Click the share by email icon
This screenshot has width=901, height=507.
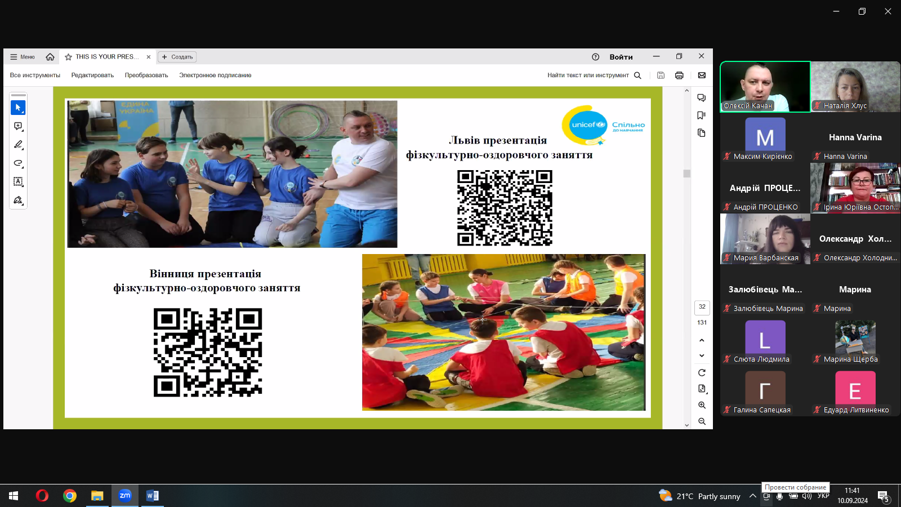(702, 75)
